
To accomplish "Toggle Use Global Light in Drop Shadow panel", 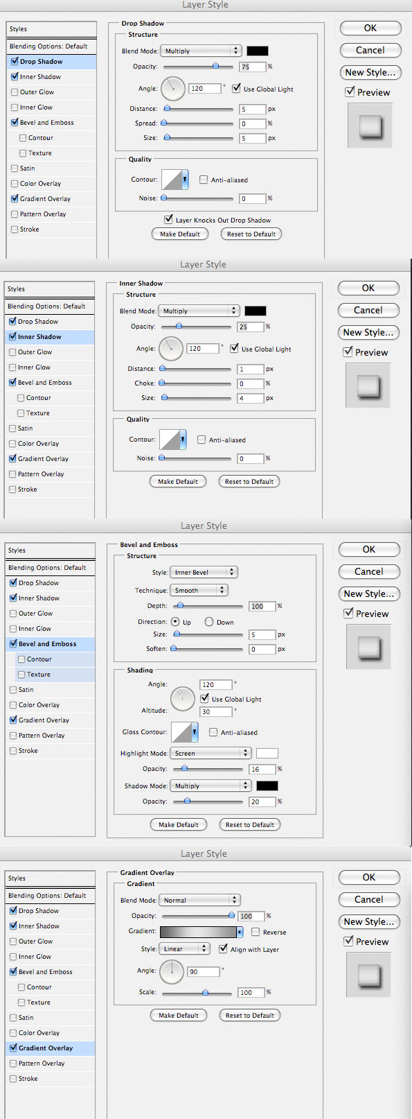I will coord(236,89).
